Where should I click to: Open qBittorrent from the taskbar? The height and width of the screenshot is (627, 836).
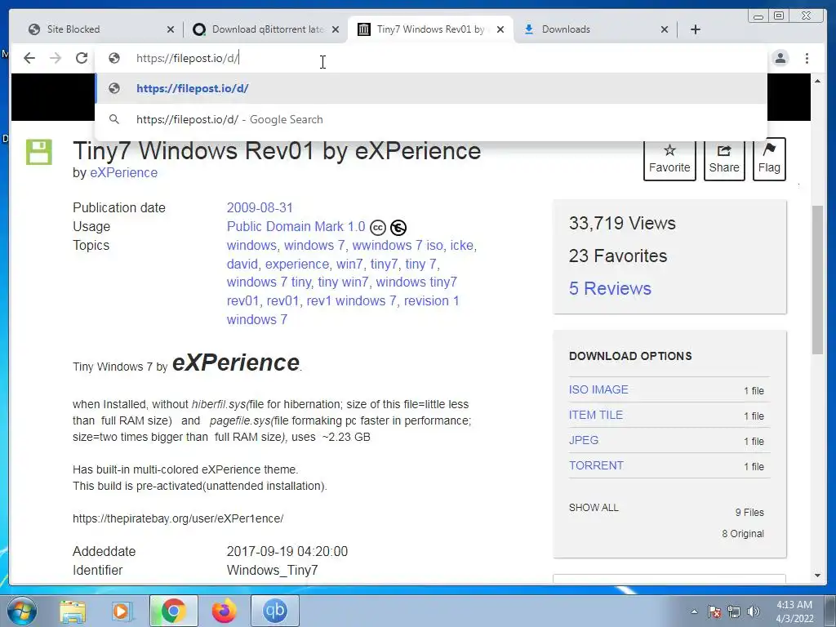click(x=274, y=611)
